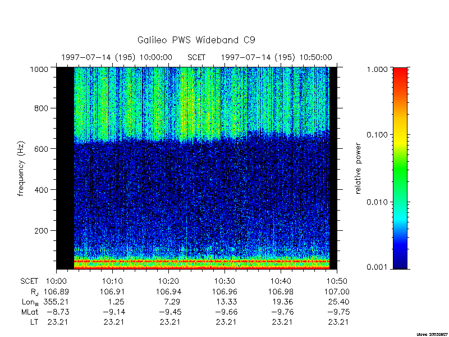Select the MLat value -9.66

coord(227,312)
